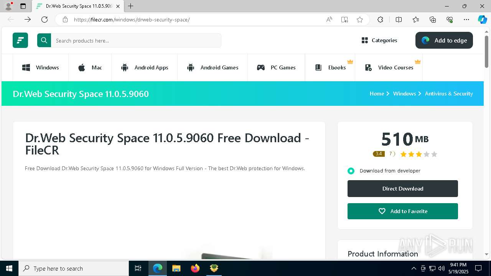
Task: Open the Split screen icon
Action: click(x=399, y=20)
